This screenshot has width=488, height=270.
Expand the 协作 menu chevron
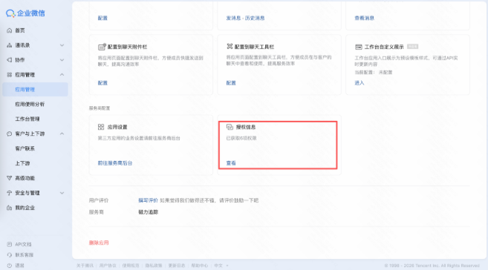click(62, 60)
